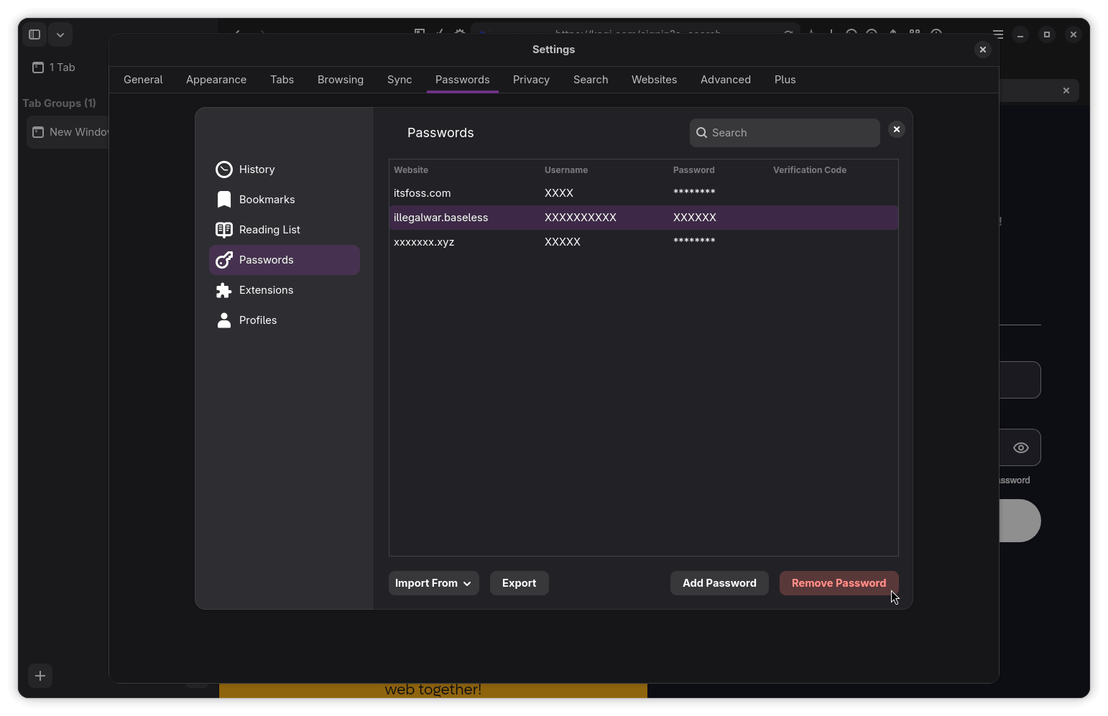Open the hamburger menu in the toolbar

tap(997, 34)
